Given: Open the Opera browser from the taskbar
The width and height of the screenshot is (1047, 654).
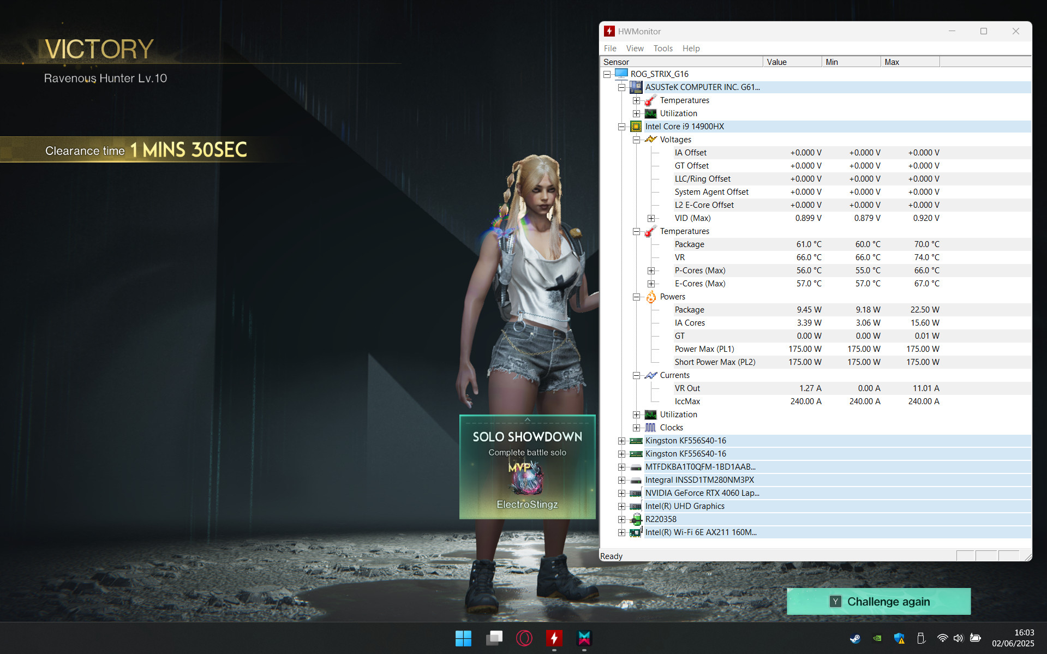Looking at the screenshot, I should tap(524, 638).
